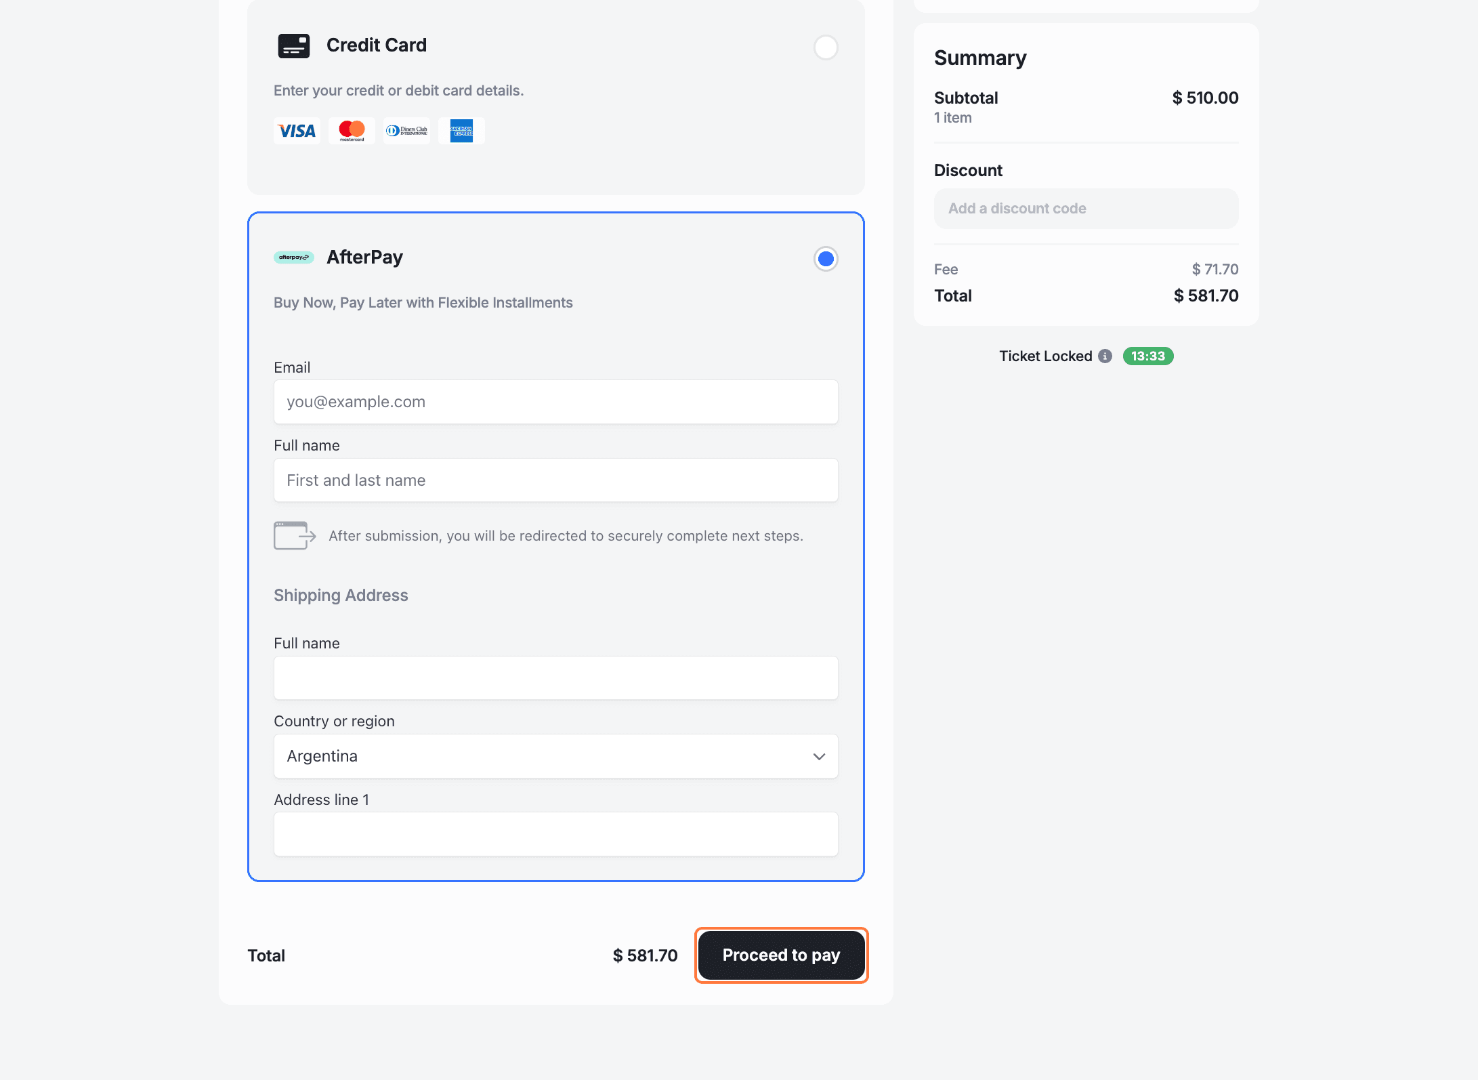Click the green 13:33 timer badge
The width and height of the screenshot is (1478, 1080).
pos(1147,356)
